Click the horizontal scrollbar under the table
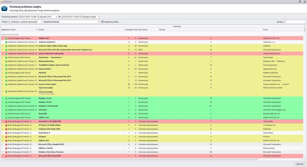307x167 pixels. pos(131,160)
